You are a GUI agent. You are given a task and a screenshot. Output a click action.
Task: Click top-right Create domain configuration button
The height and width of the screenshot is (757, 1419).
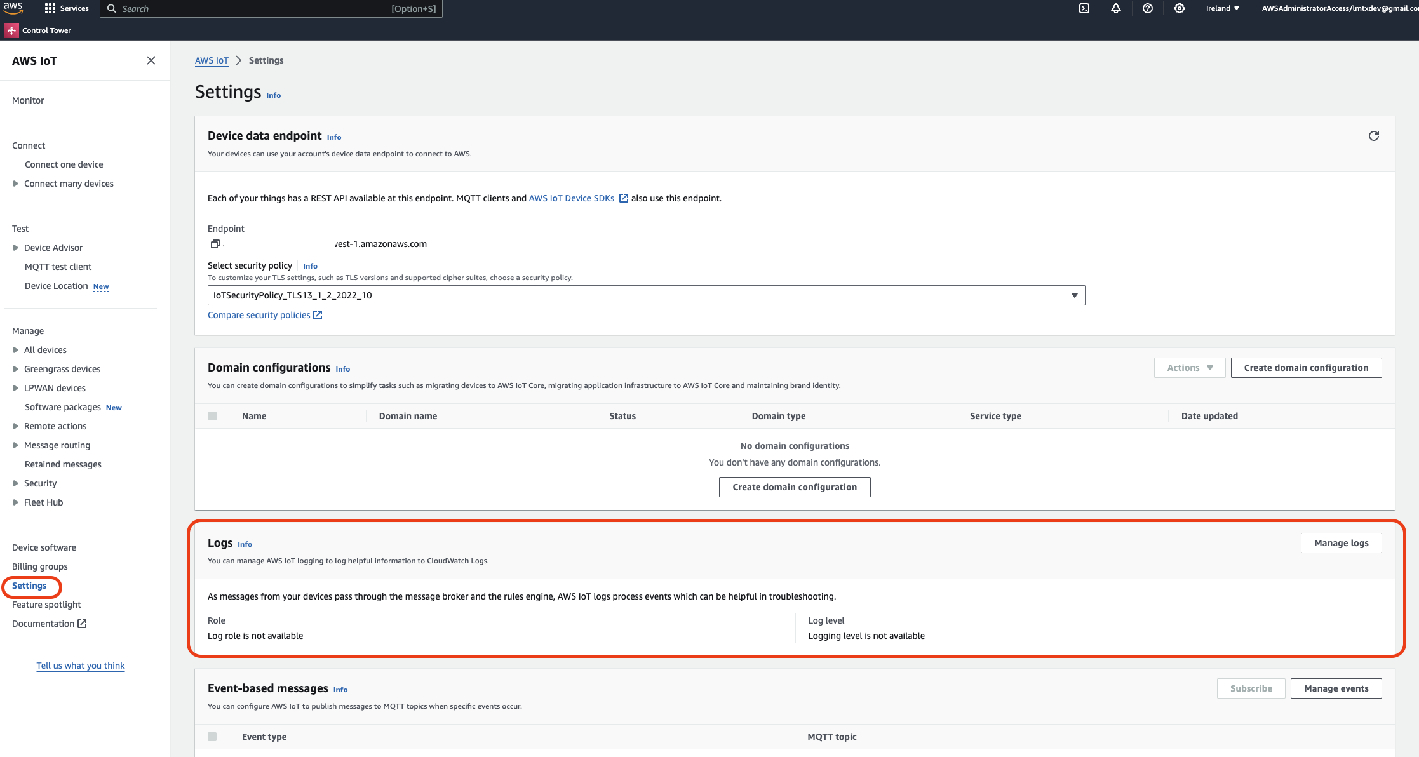pos(1306,368)
